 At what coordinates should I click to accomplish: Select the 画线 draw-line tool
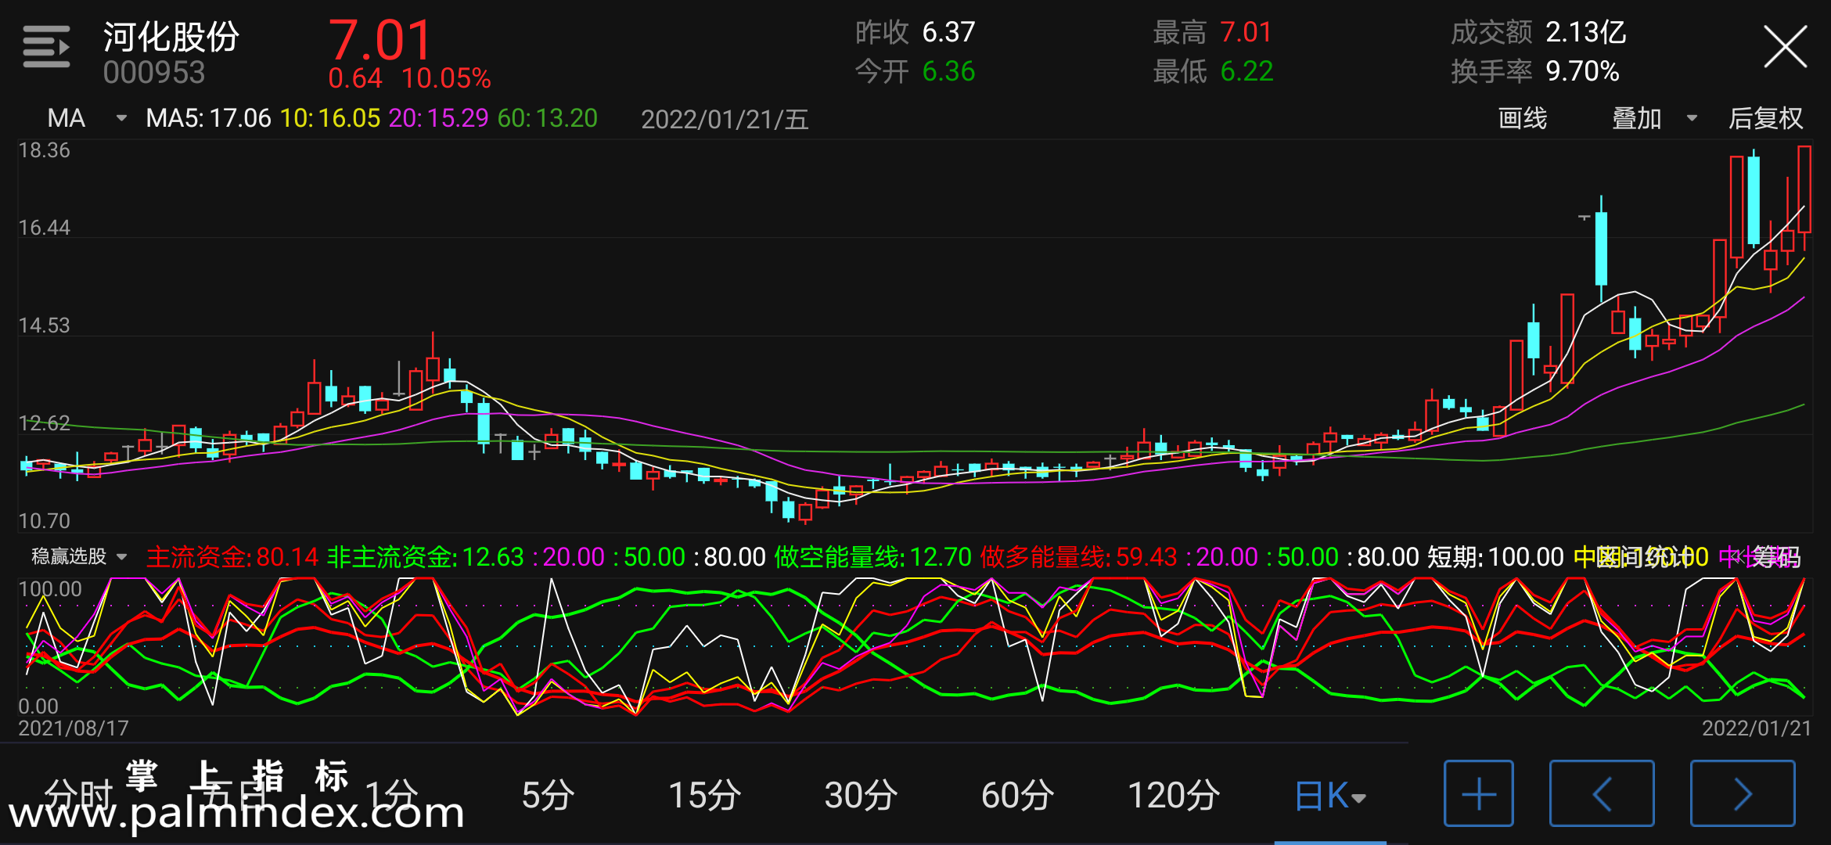(1522, 118)
